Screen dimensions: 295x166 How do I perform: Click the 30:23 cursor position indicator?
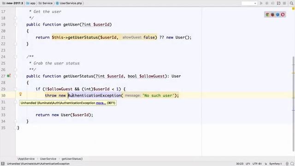[x=240, y=164]
